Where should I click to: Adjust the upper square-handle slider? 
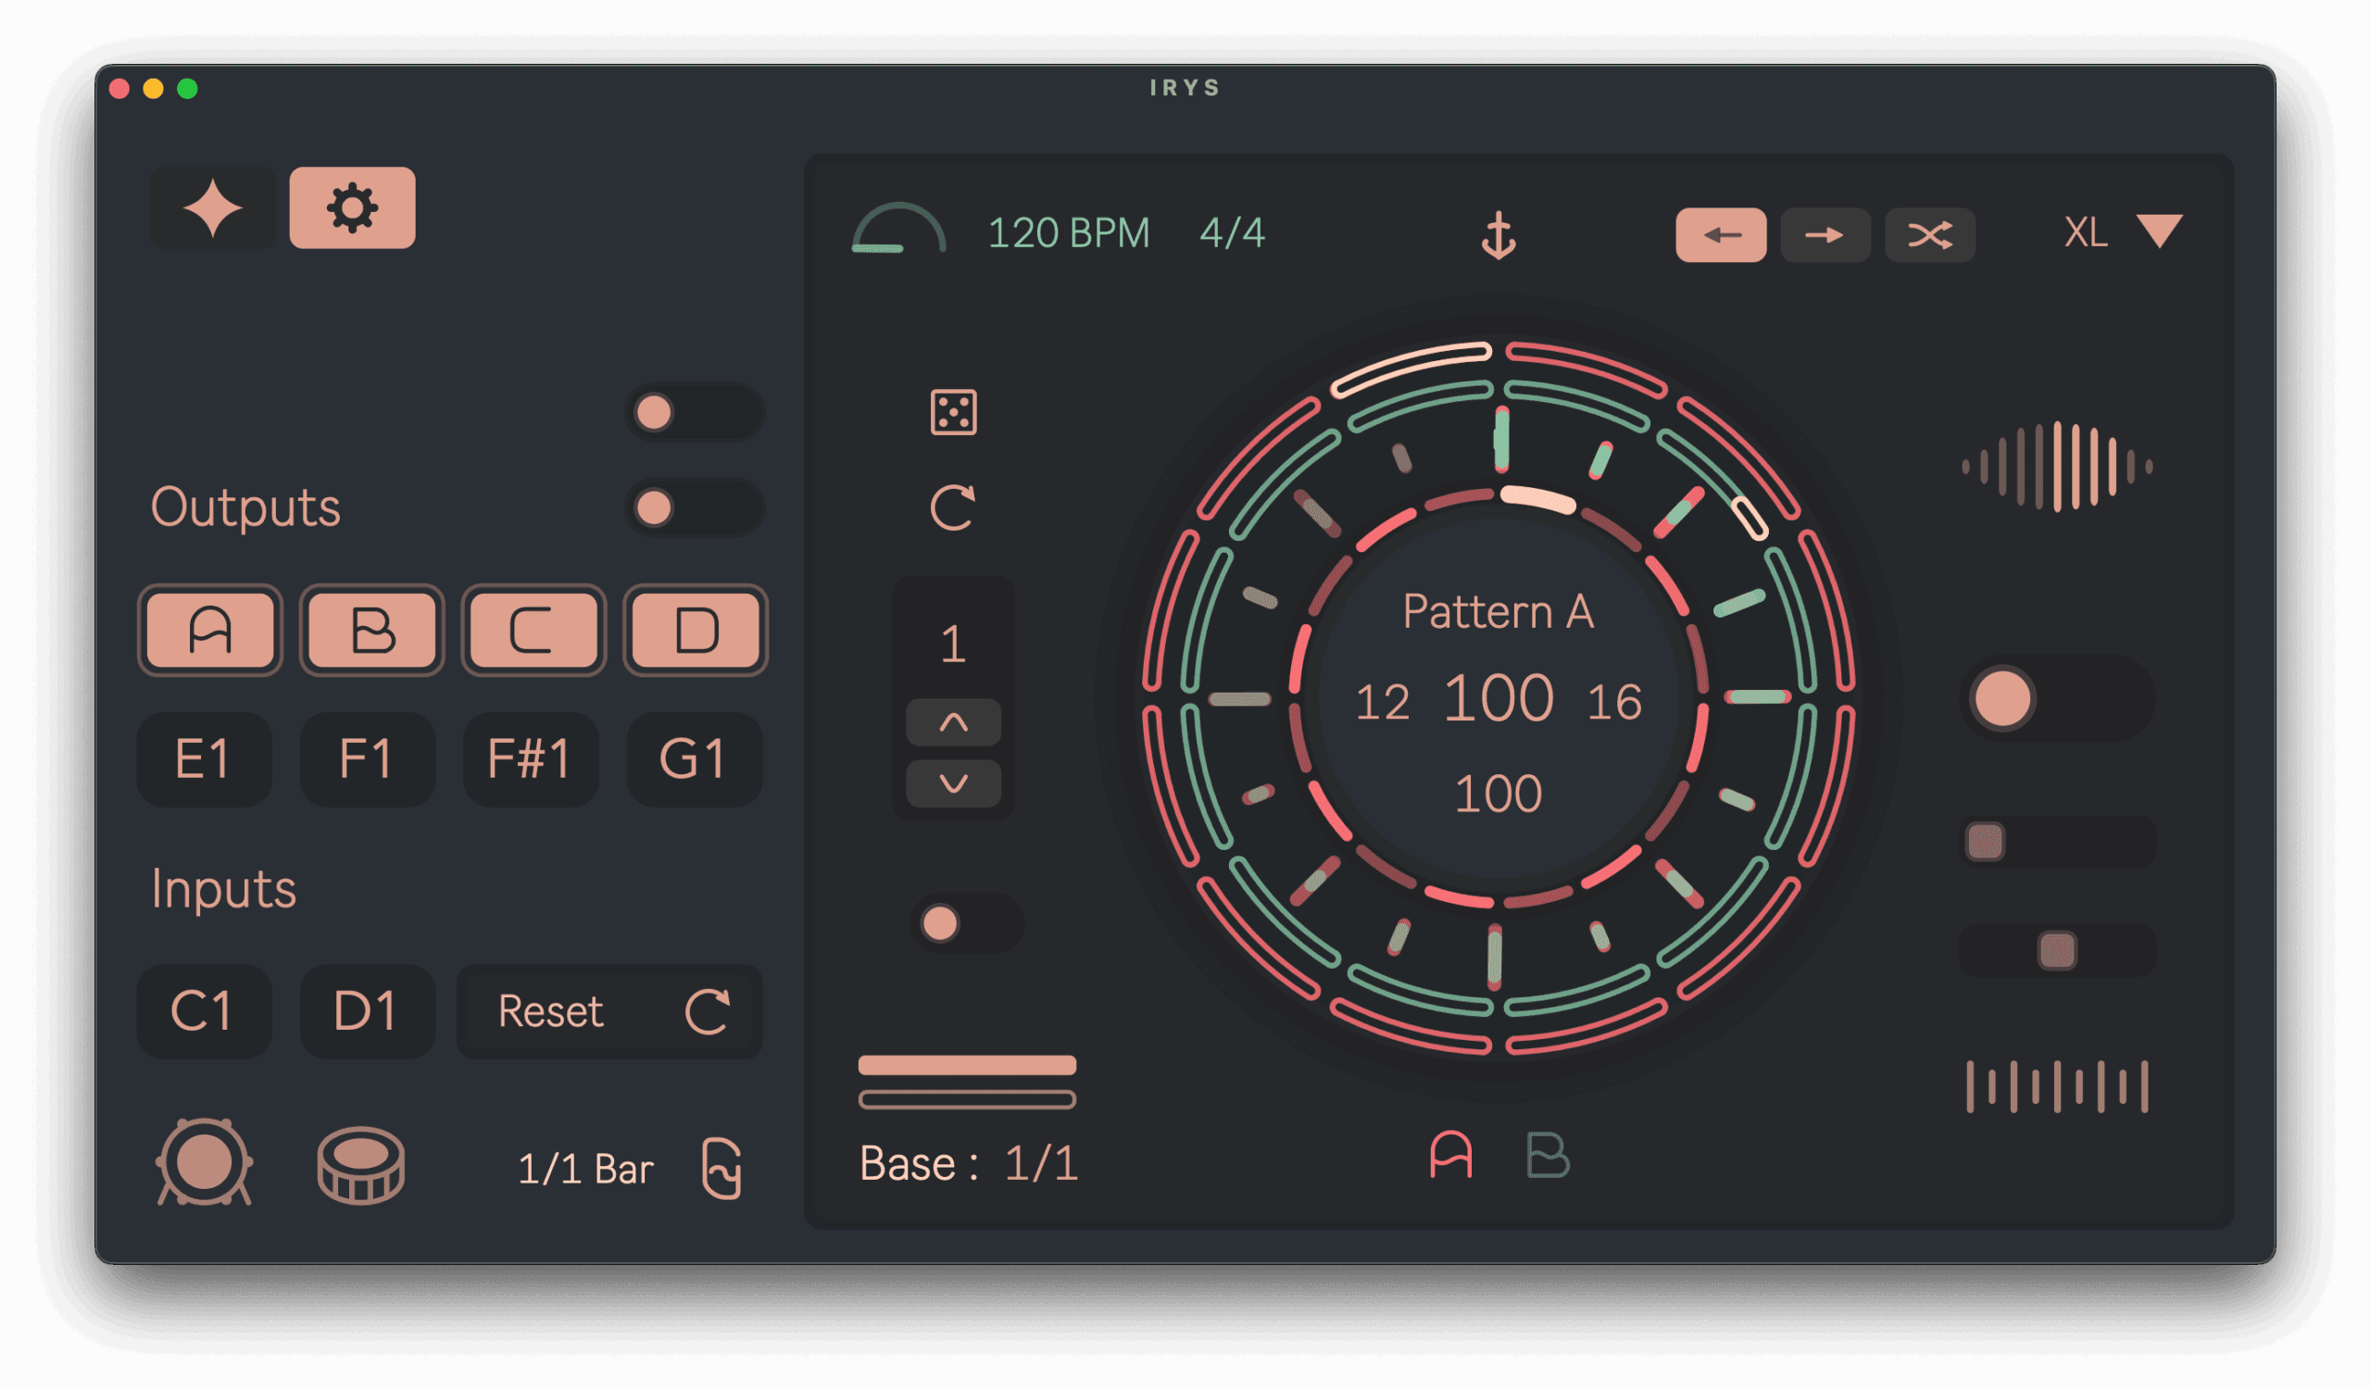2058,842
